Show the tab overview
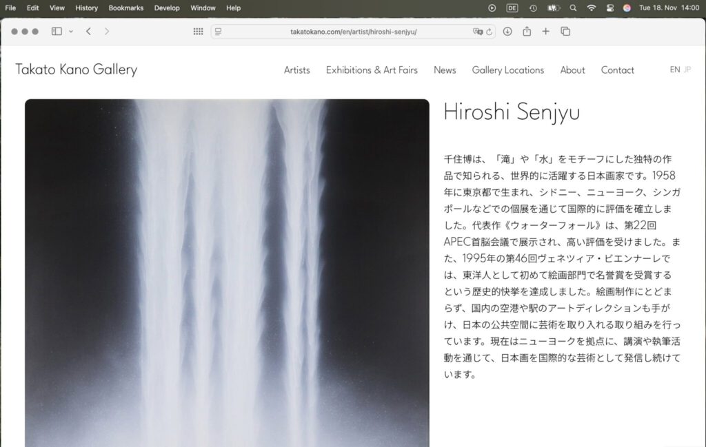 [x=565, y=31]
